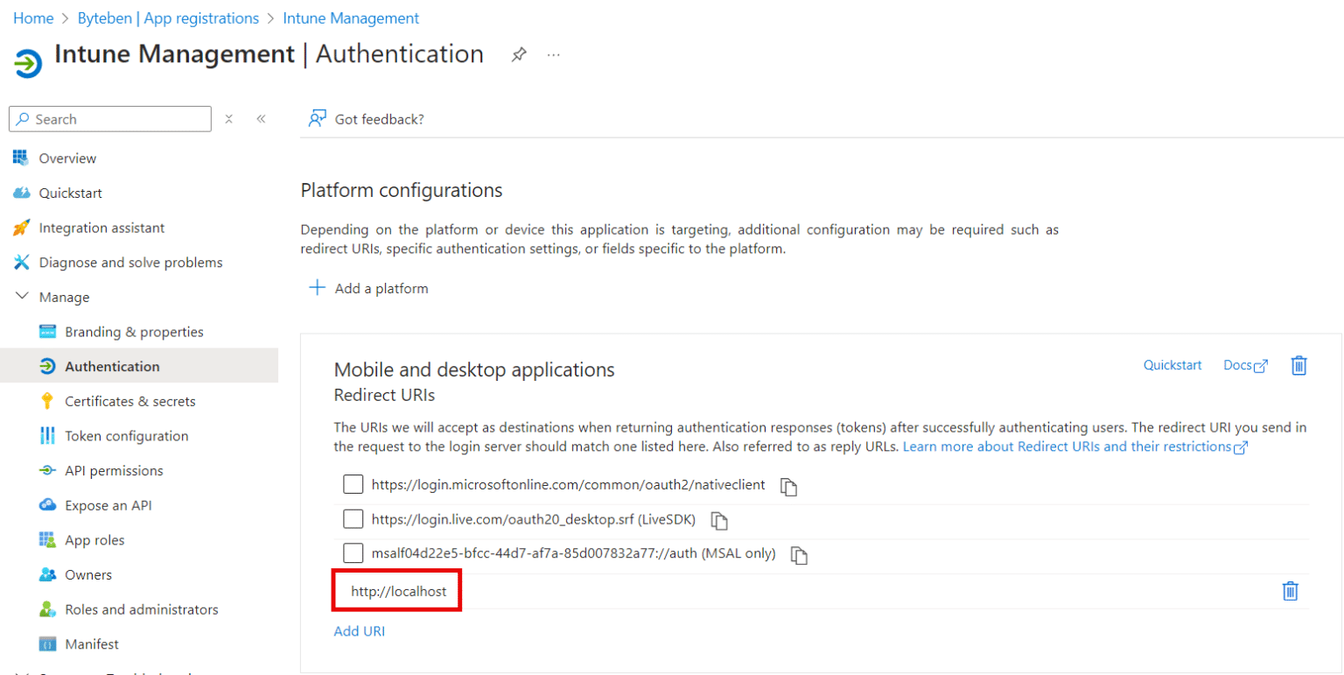Pin the Authentication page to dashboard
Screen dimensions: 1344x675
point(519,53)
